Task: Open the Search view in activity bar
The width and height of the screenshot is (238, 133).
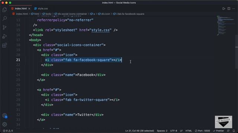Action: click(x=4, y=18)
